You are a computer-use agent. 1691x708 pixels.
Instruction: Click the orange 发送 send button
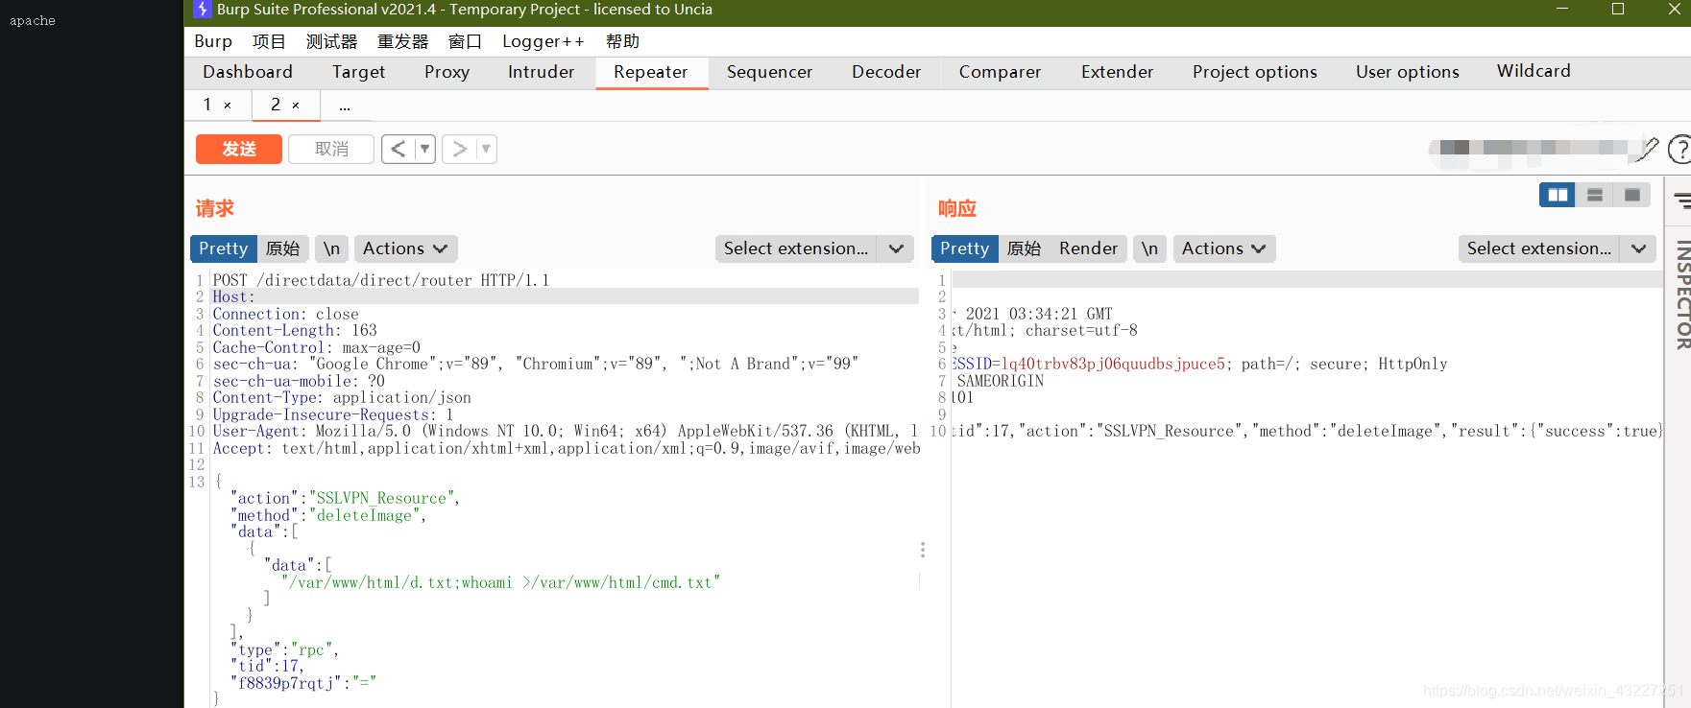tap(239, 149)
